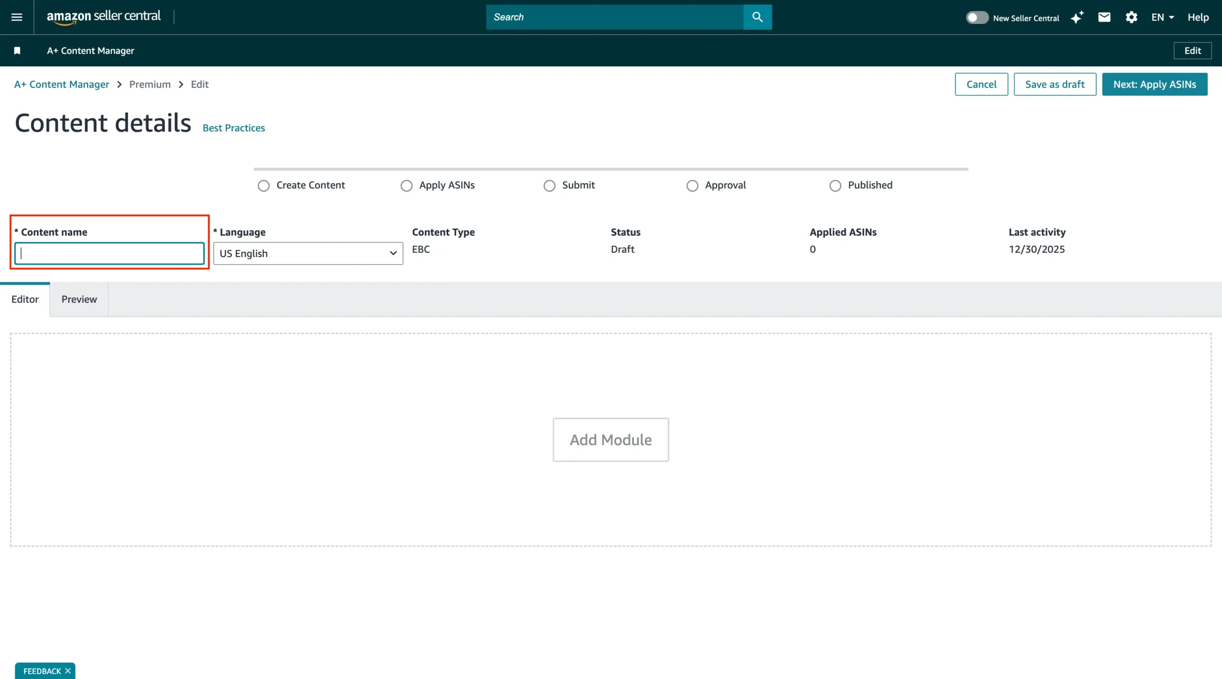The image size is (1222, 679).
Task: Click the bookmark icon beside A+ Content Manager
Action: [17, 51]
